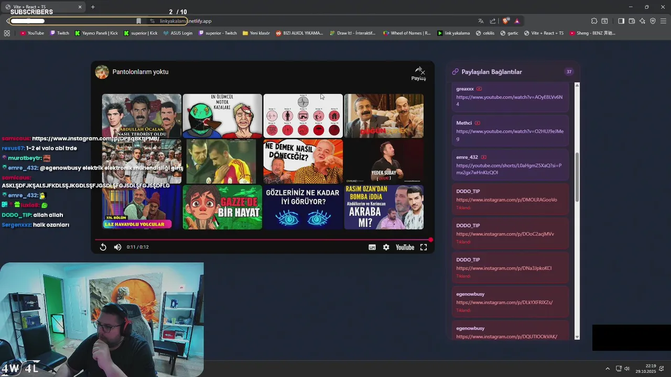671x377 pixels.
Task: Click the linkyakalam netlify.app address bar
Action: (186, 21)
